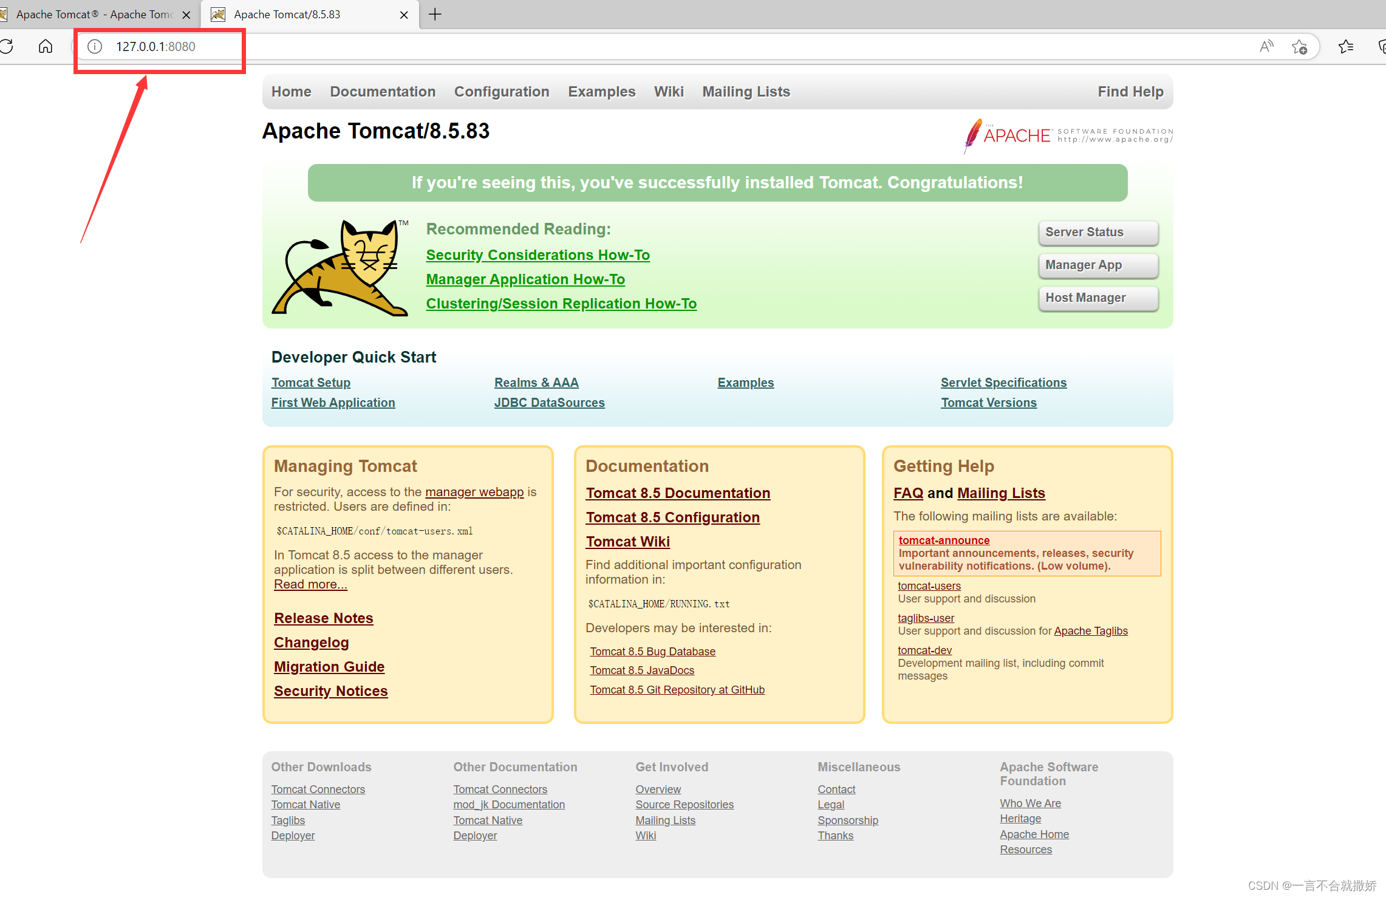Add this page to favorites star icon
This screenshot has width=1386, height=897.
(x=1299, y=47)
